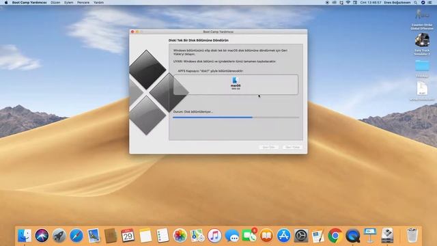Click the Durum status text
Image resolution: width=437 pixels, height=246 pixels.
pyautogui.click(x=193, y=111)
